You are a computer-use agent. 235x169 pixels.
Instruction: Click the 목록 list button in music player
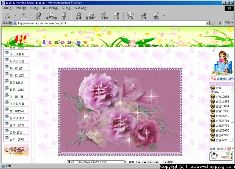169,162
